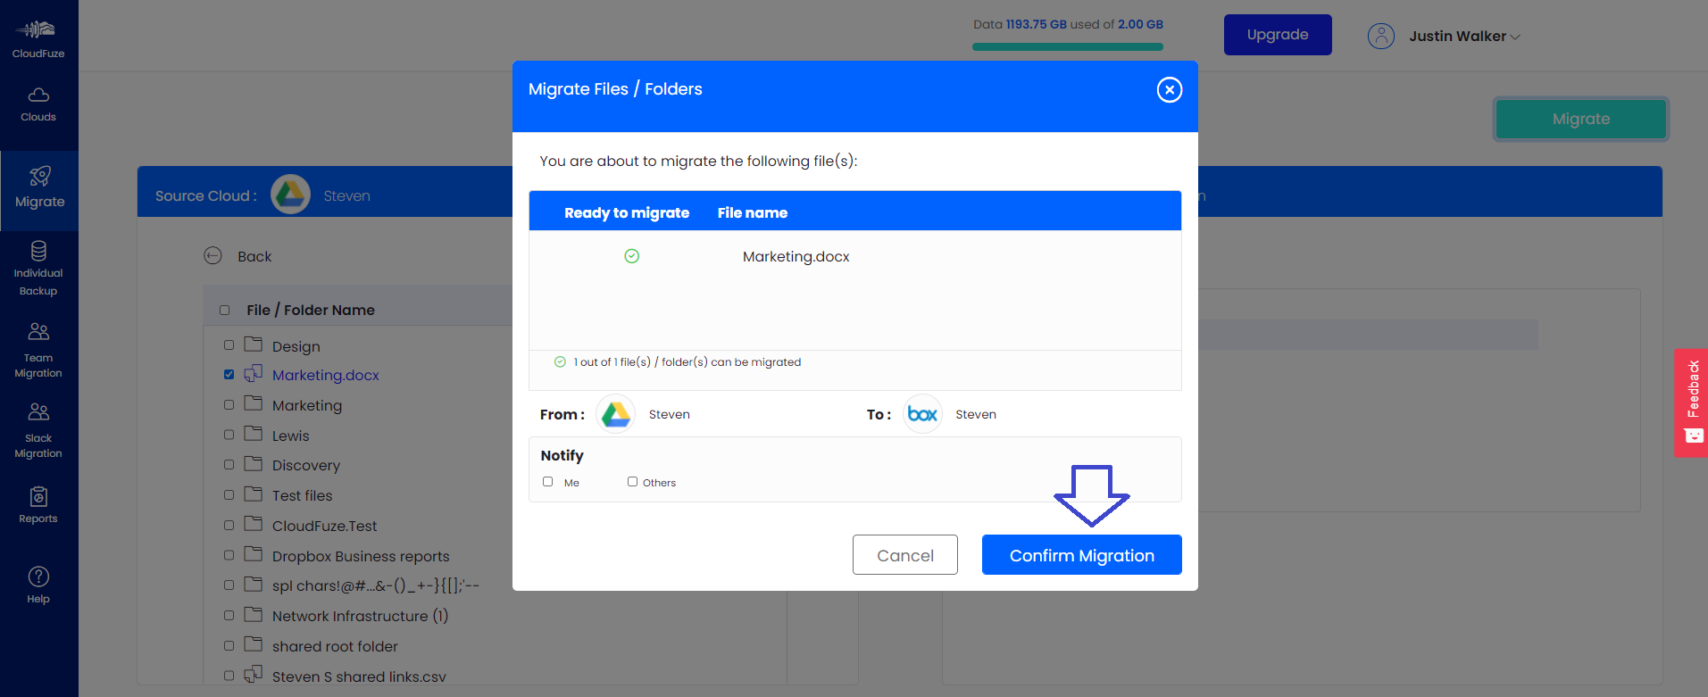Open the Dropbox Business reports folder name
Image resolution: width=1708 pixels, height=697 pixels.
(361, 557)
